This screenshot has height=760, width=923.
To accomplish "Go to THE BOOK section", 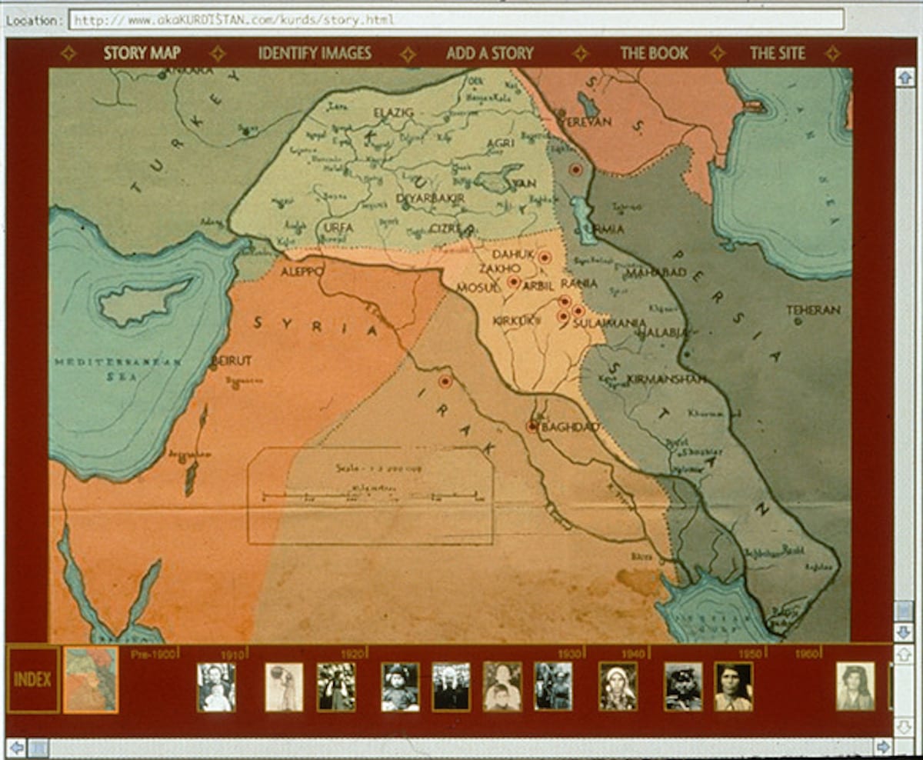I will click(x=654, y=53).
